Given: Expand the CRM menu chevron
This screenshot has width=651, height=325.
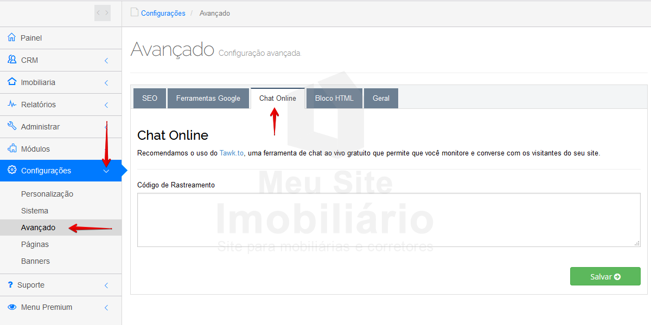Looking at the screenshot, I should tap(106, 61).
